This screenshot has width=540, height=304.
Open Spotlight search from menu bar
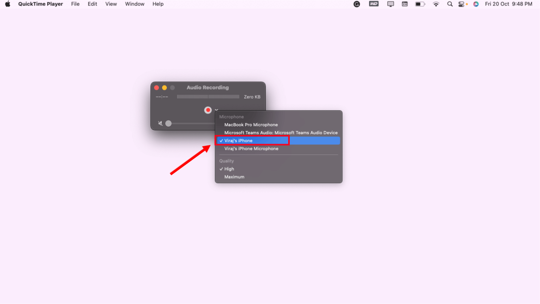pyautogui.click(x=450, y=4)
